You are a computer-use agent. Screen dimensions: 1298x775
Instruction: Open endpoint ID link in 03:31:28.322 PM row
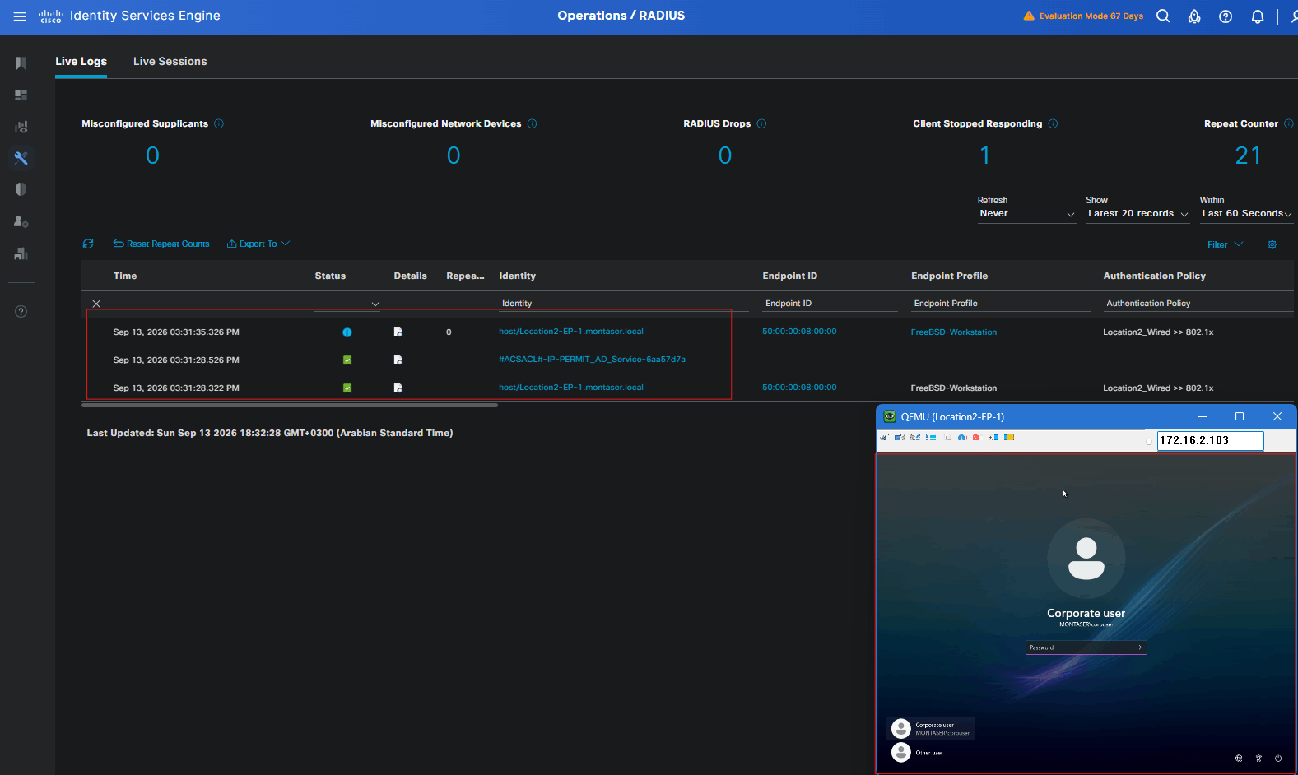(799, 387)
